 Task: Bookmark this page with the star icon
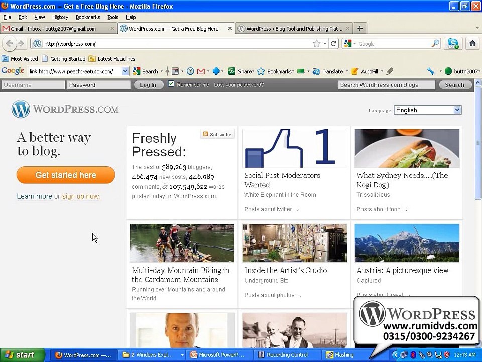[316, 44]
